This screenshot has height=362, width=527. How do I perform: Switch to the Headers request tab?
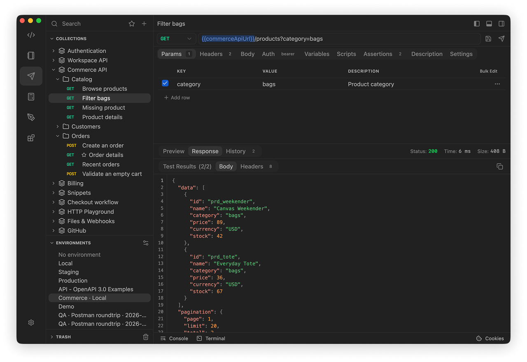pyautogui.click(x=215, y=54)
